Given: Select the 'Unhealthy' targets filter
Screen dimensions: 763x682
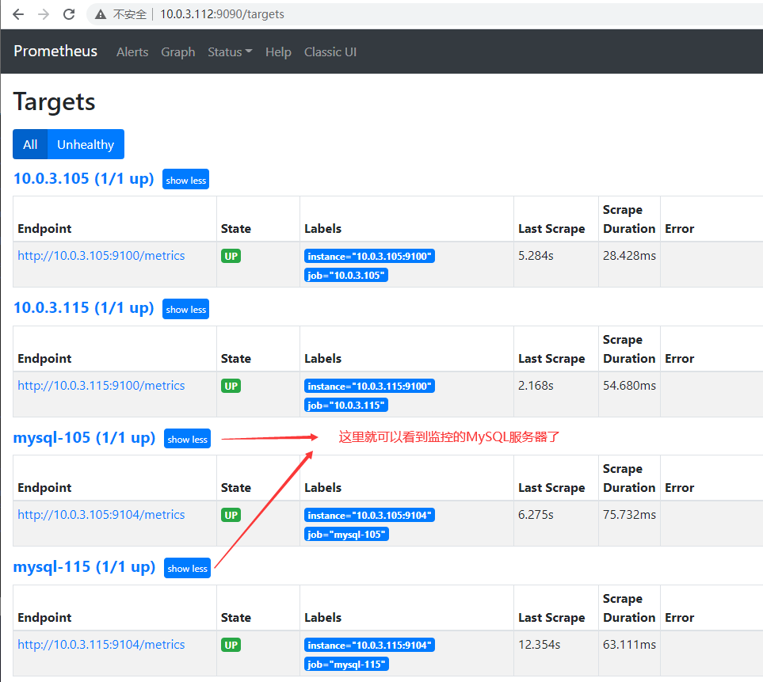Looking at the screenshot, I should click(x=85, y=144).
